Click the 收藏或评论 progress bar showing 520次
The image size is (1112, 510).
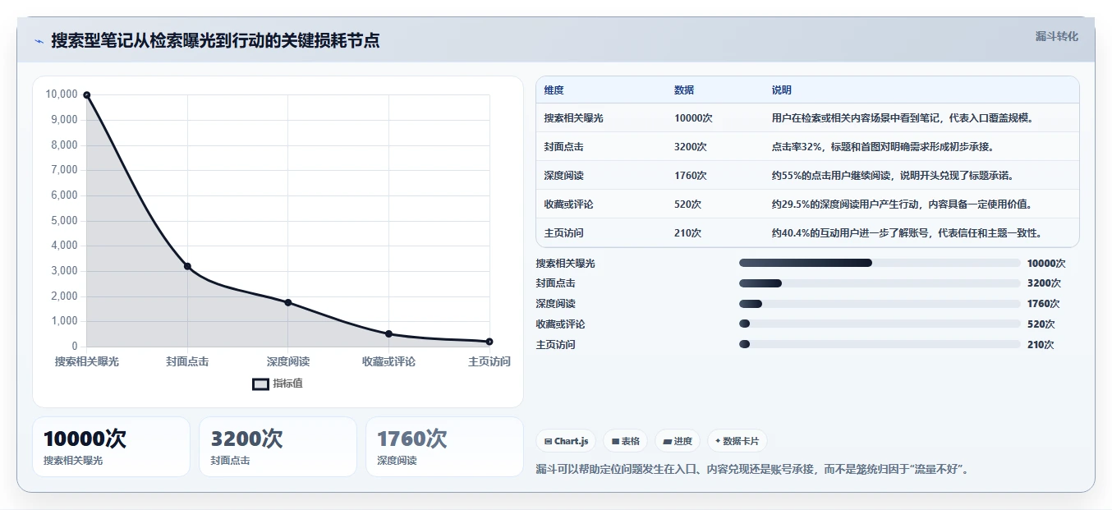pos(880,324)
